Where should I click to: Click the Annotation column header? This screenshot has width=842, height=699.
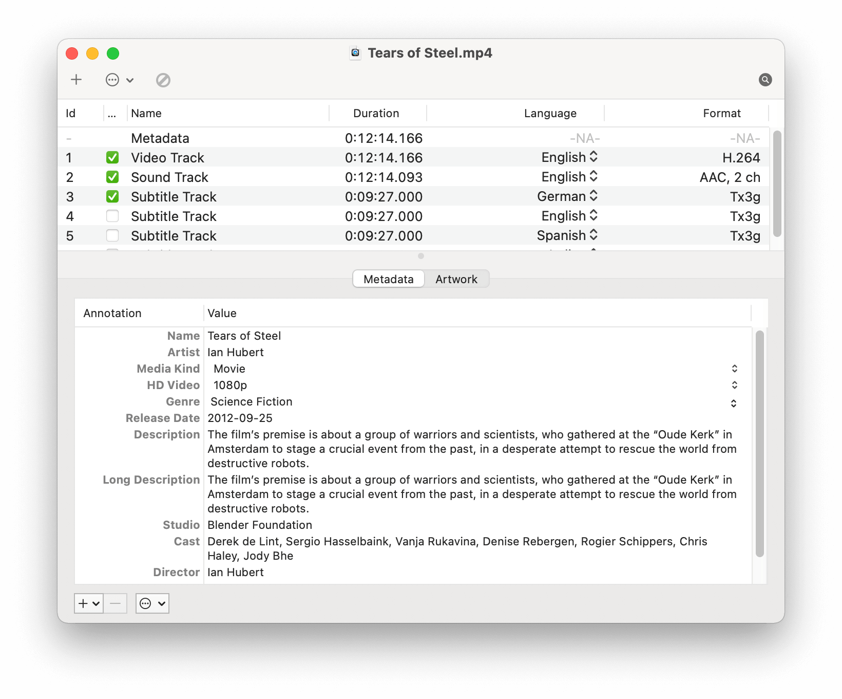pyautogui.click(x=139, y=313)
